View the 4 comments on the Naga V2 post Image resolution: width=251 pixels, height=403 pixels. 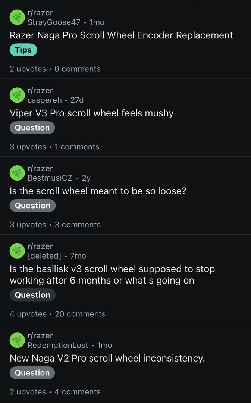point(78,392)
